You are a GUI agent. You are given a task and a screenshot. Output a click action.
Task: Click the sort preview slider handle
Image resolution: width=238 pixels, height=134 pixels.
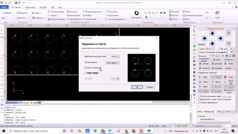click(x=146, y=17)
